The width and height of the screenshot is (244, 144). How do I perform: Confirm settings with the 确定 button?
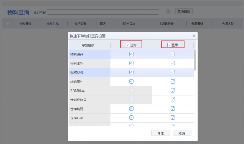tap(161, 133)
